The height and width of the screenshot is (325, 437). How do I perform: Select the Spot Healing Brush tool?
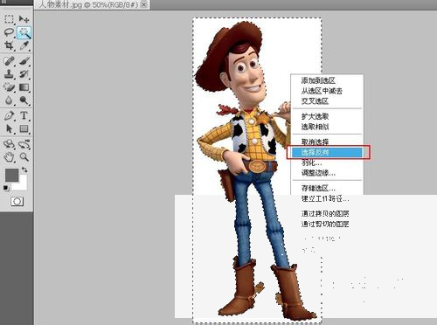coord(9,61)
